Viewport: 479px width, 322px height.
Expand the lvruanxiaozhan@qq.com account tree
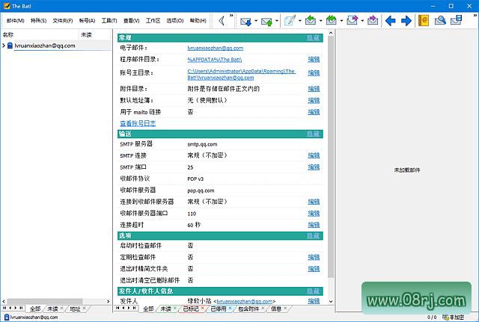coord(4,46)
